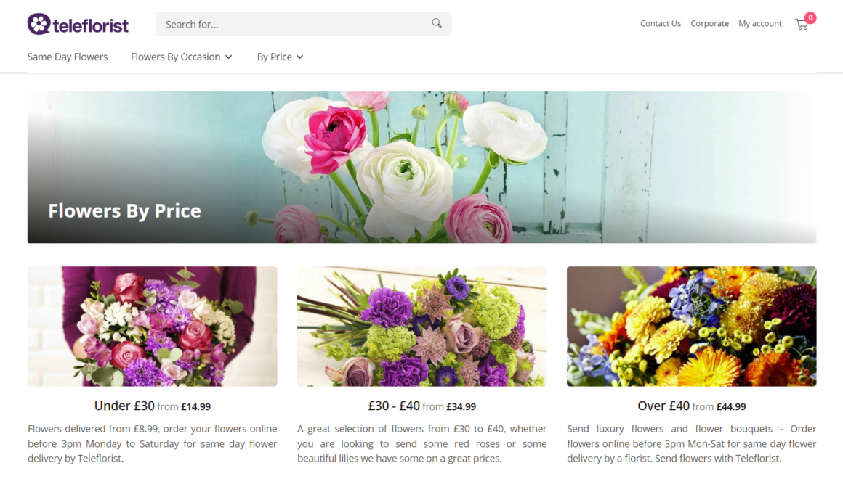
Task: Click description starting 'Flowers delivered from £8.99'
Action: [153, 443]
